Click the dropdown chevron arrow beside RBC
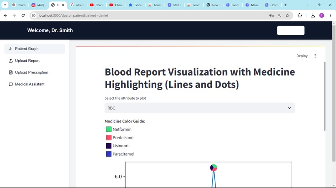This screenshot has width=336, height=188. 289,108
